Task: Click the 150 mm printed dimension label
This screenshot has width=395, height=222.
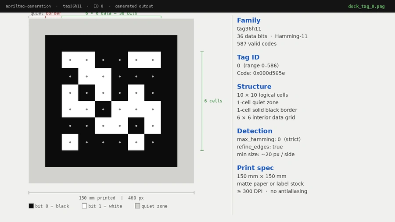Action: point(97,198)
